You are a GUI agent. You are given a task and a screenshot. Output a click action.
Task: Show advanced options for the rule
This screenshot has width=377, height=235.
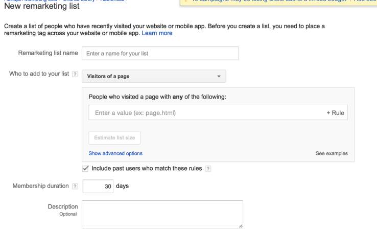tap(115, 153)
